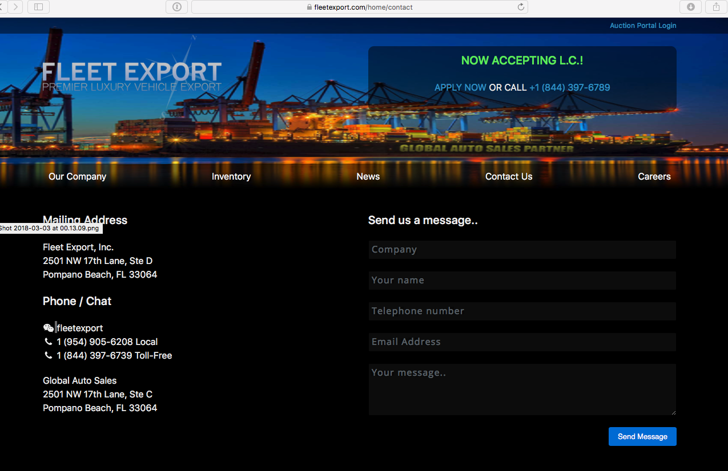728x471 pixels.
Task: Click the resize grip of the message box
Action: [x=673, y=412]
